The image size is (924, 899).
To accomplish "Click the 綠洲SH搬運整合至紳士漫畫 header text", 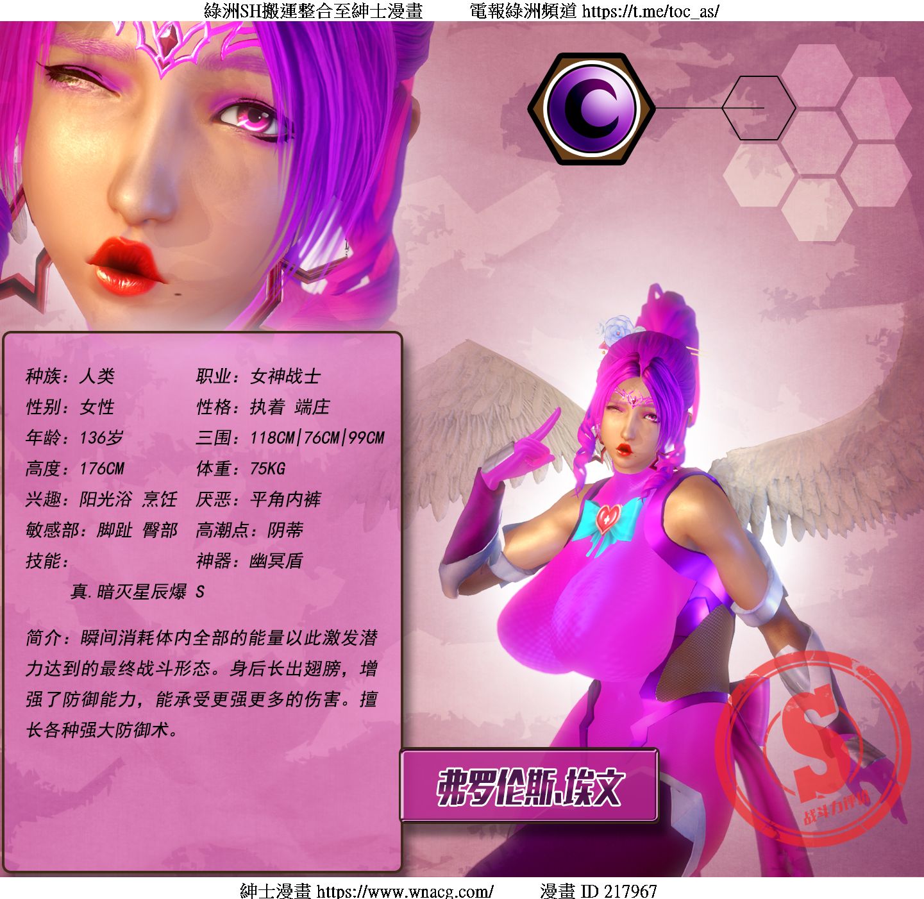I will coord(313,11).
